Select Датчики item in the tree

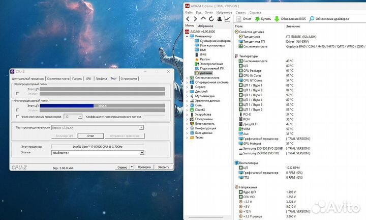206,73
